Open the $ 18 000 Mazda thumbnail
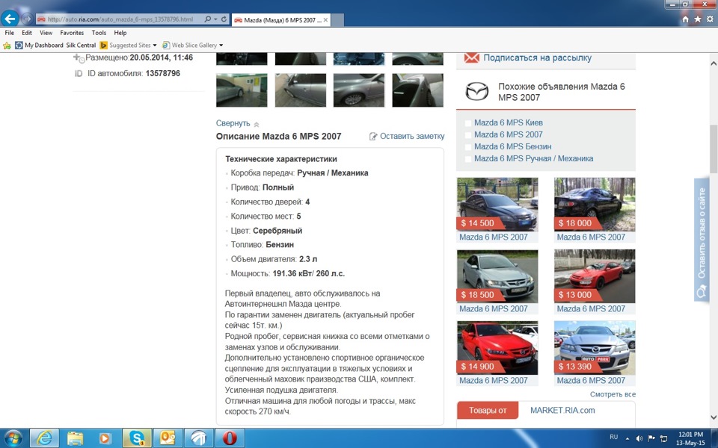The image size is (718, 448). pos(595,205)
